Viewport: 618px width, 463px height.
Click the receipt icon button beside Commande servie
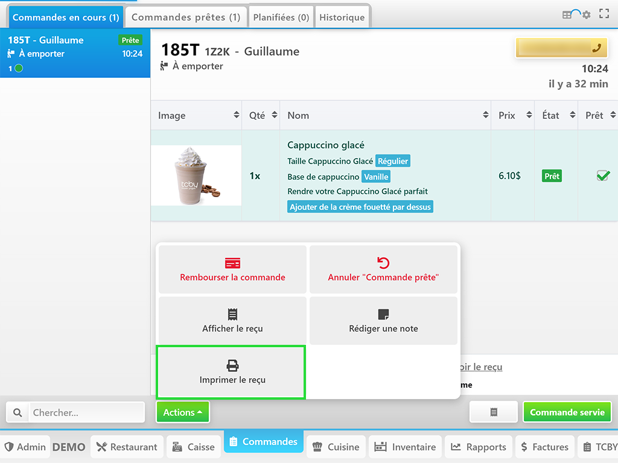(x=494, y=412)
